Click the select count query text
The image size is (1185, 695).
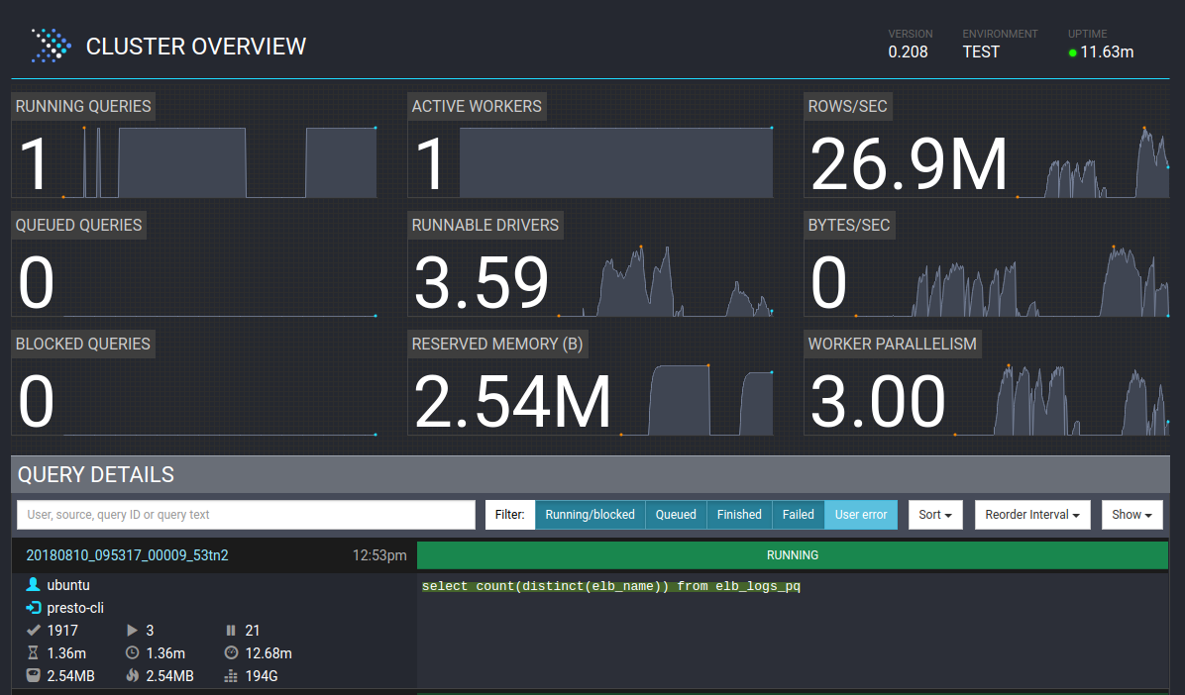tap(610, 586)
